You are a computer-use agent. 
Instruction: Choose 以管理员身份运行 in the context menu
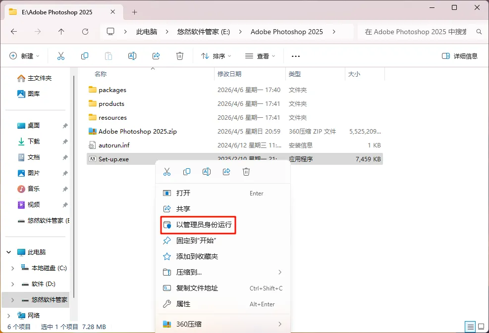coord(223,225)
